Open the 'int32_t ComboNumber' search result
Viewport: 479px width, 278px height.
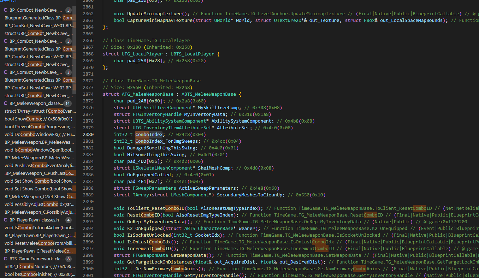(39, 267)
